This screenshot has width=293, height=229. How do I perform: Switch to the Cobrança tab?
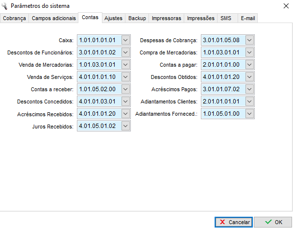click(14, 18)
